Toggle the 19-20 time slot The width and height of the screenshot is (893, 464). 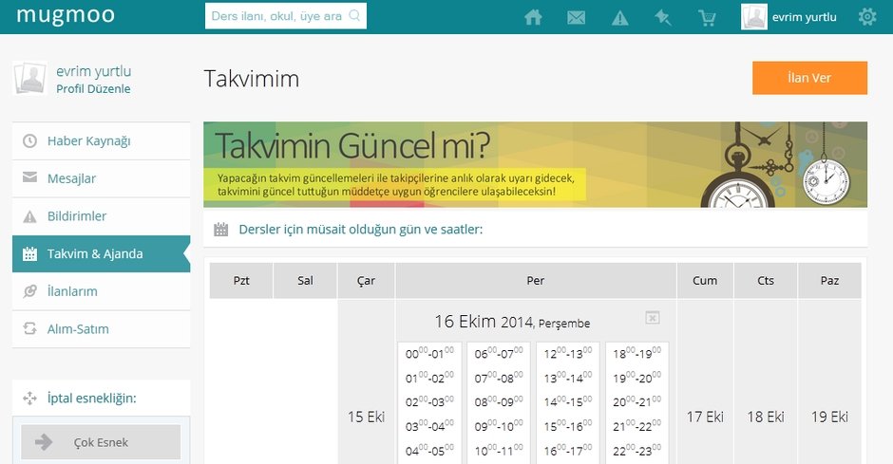point(636,378)
